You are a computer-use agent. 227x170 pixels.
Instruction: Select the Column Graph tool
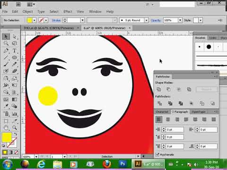[x=15, y=114]
